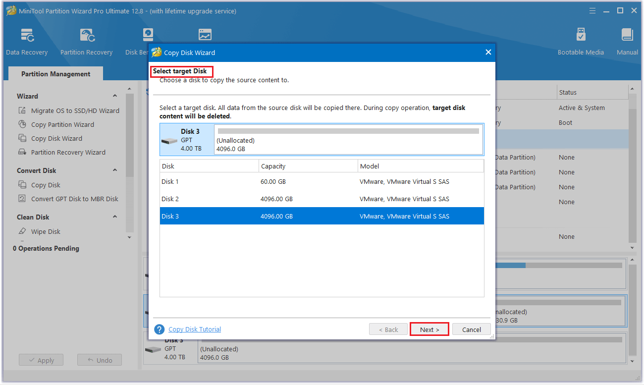Image resolution: width=644 pixels, height=385 pixels.
Task: Click the Boot status cell
Action: point(566,122)
